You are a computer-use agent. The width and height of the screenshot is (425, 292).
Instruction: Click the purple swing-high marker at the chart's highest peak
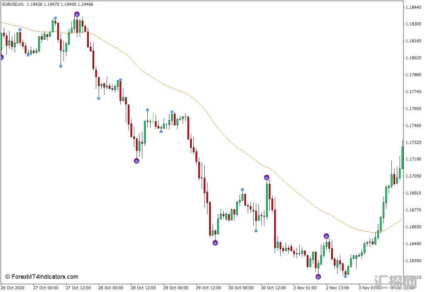pyautogui.click(x=77, y=14)
